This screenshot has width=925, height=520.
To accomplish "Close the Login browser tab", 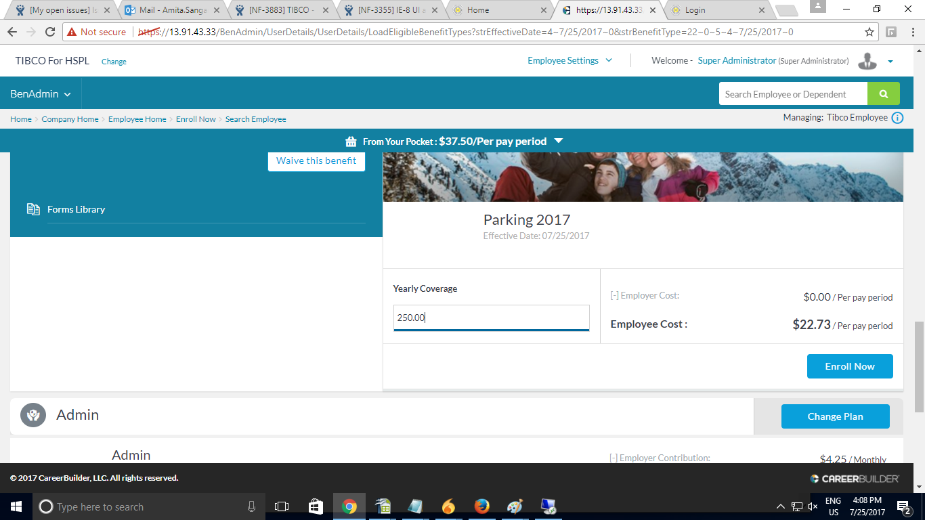I will coord(762,10).
